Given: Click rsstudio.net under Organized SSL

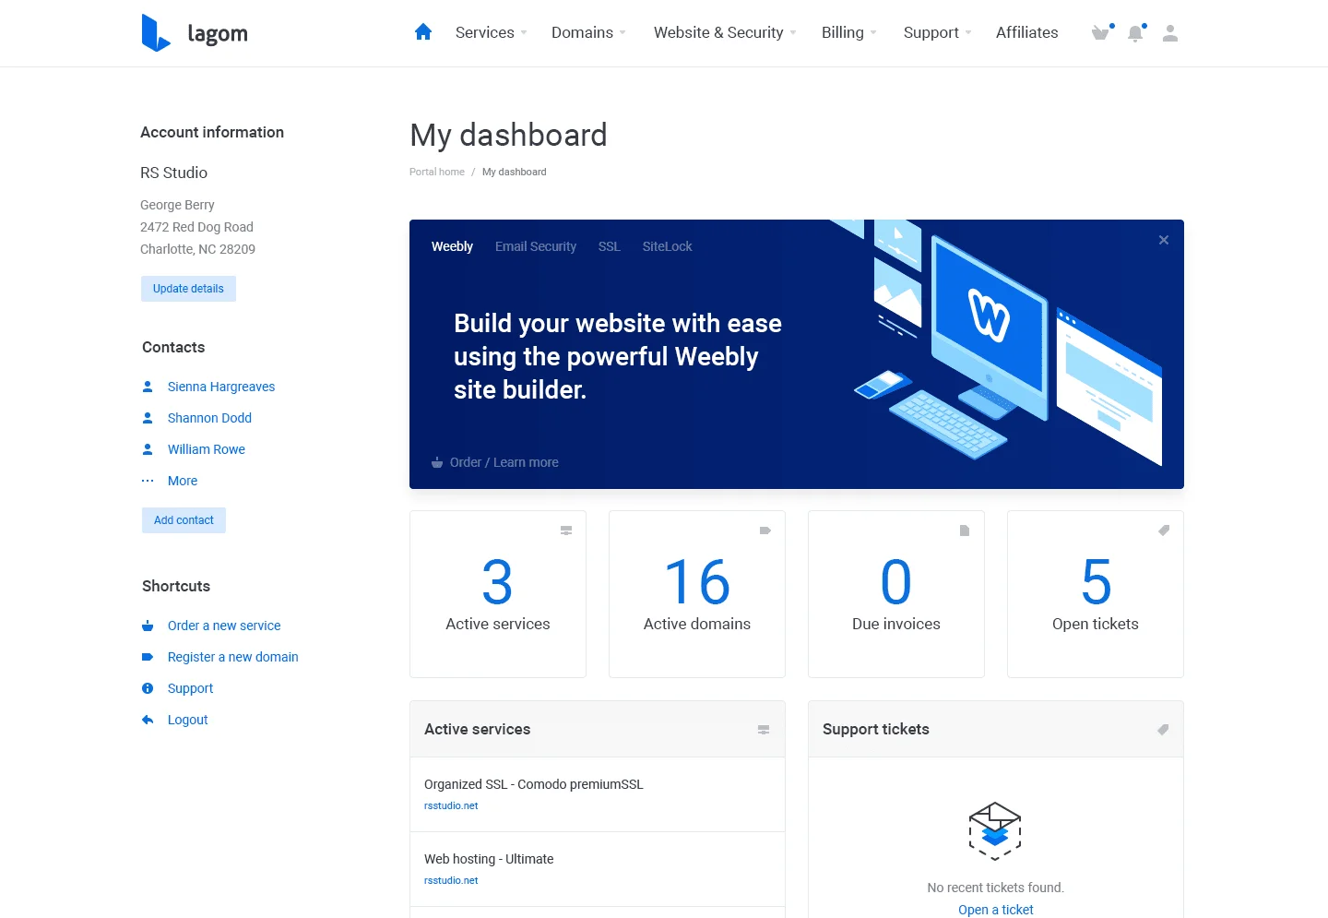Looking at the screenshot, I should coord(451,805).
